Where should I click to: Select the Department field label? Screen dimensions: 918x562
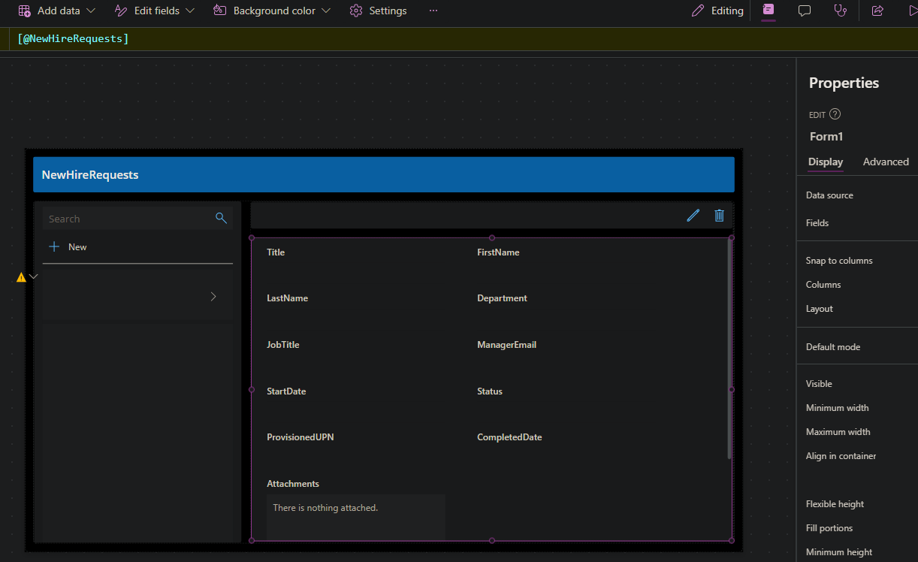[502, 298]
